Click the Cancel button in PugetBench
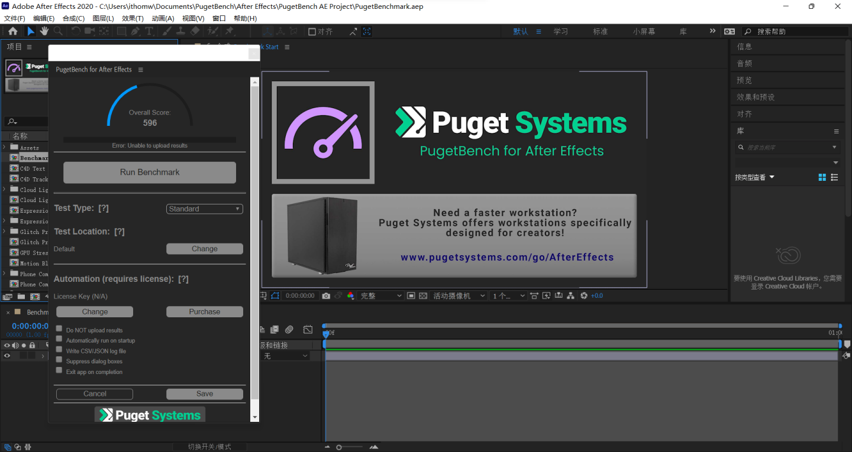Image resolution: width=852 pixels, height=452 pixels. coord(95,394)
